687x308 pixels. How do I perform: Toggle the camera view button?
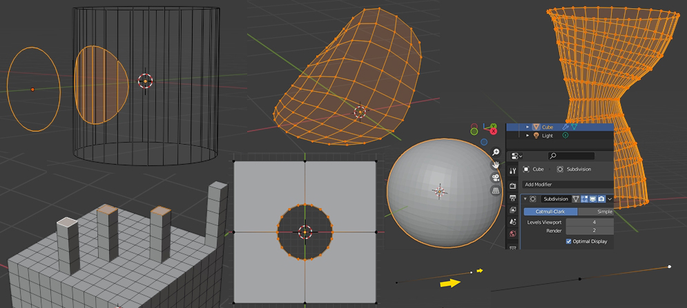point(496,178)
